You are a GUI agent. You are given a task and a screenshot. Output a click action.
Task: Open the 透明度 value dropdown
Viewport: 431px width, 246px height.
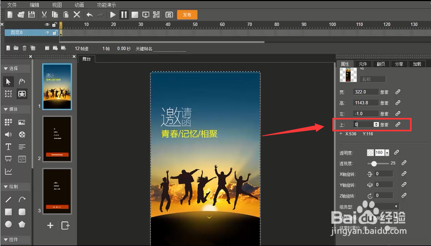click(387, 153)
